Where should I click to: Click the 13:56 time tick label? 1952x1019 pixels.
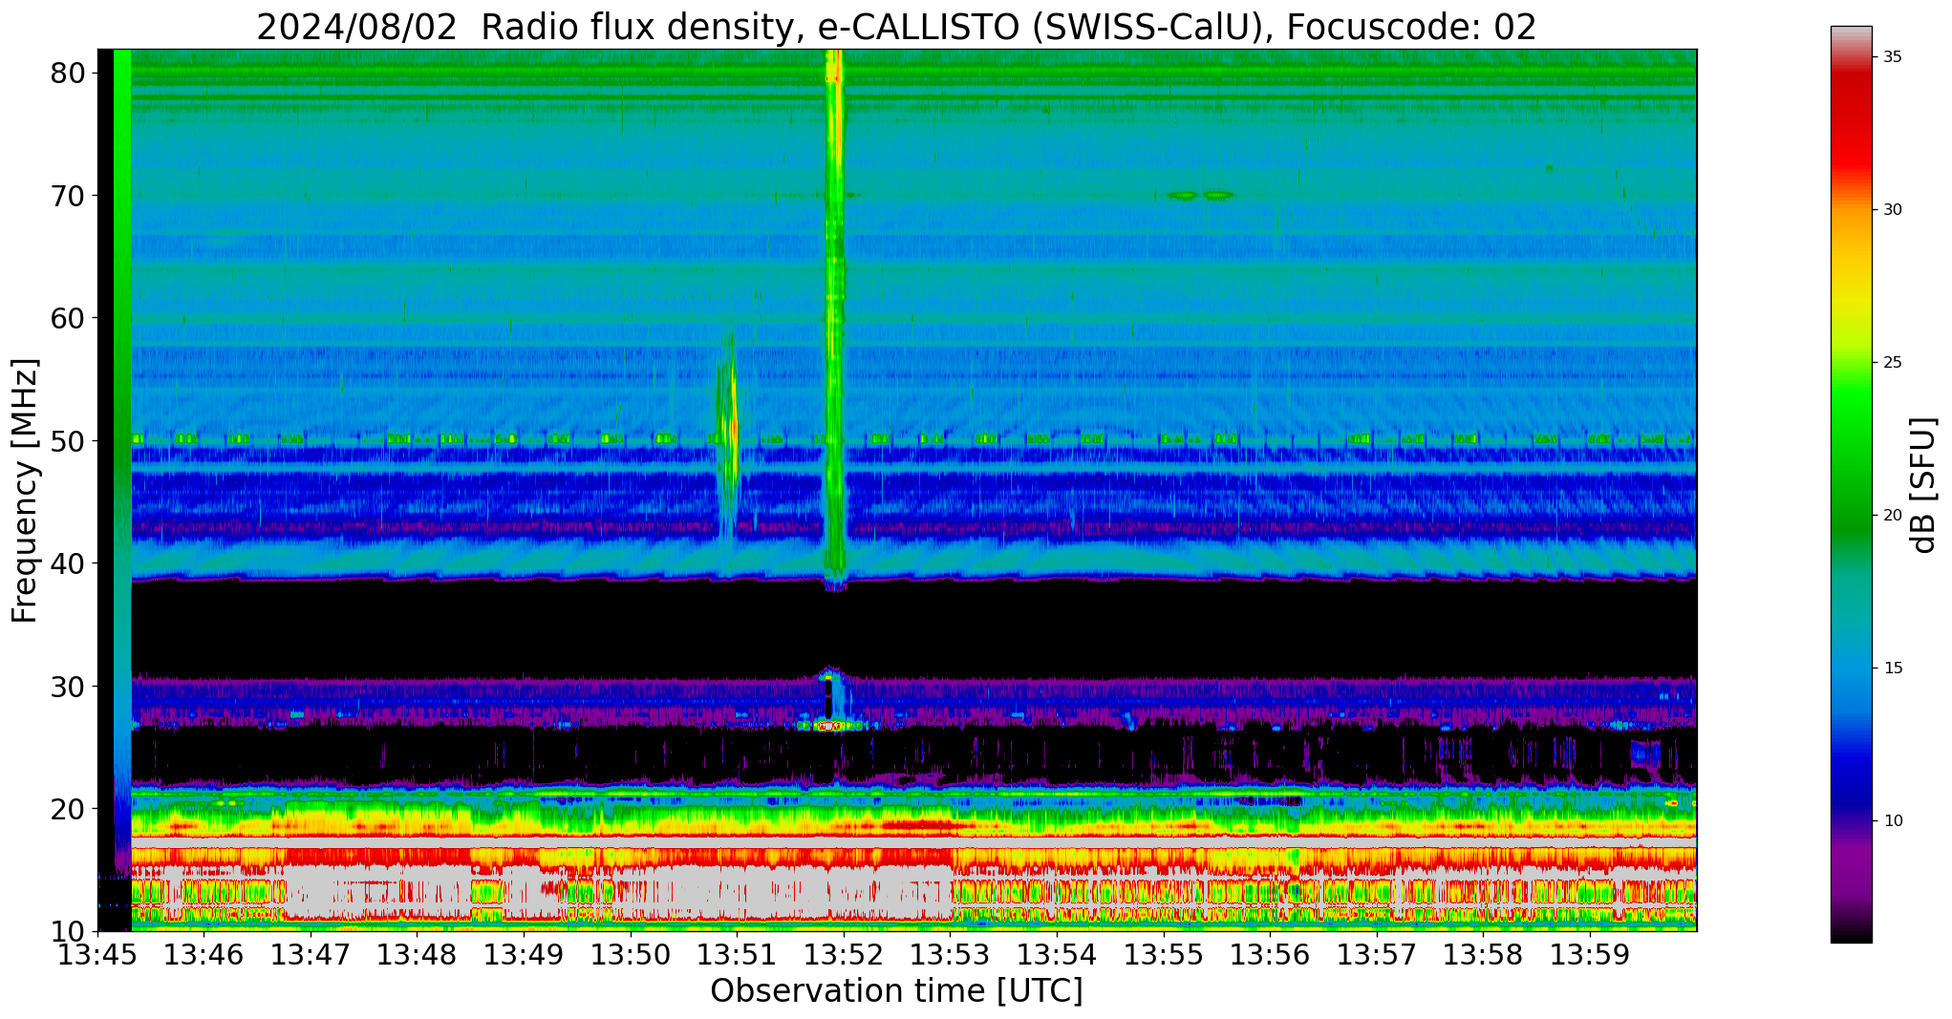point(1269,954)
